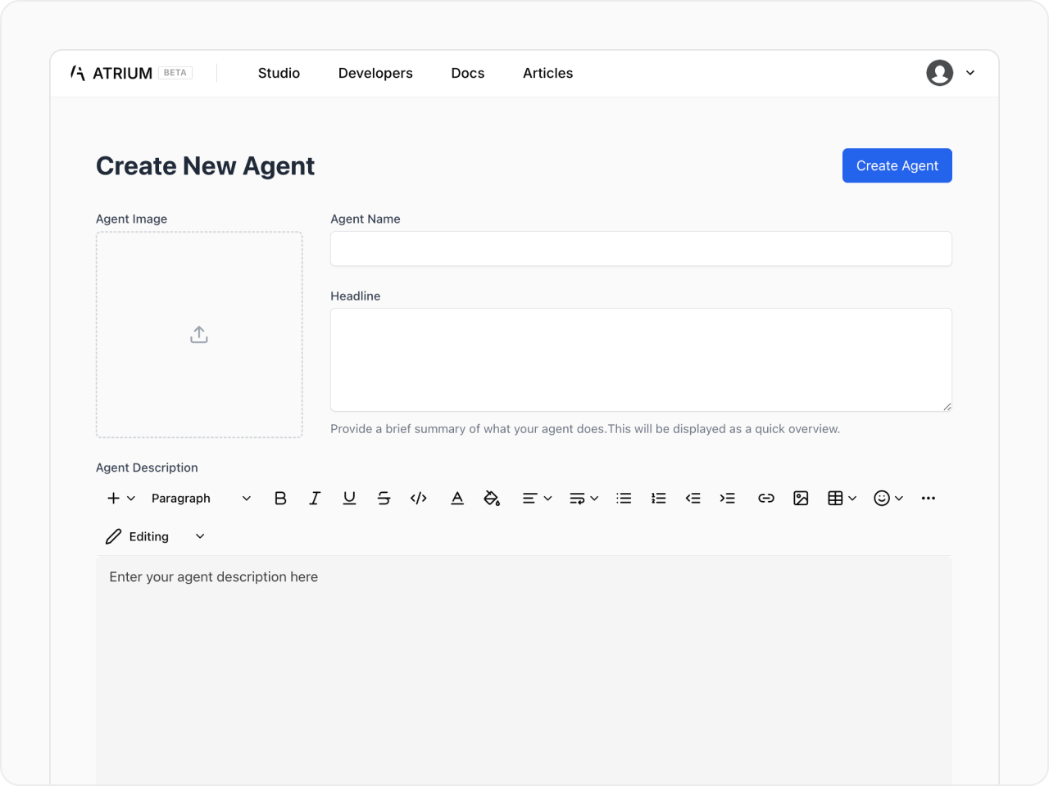Toggle bold formatting in description editor
The width and height of the screenshot is (1049, 786).
click(x=280, y=498)
